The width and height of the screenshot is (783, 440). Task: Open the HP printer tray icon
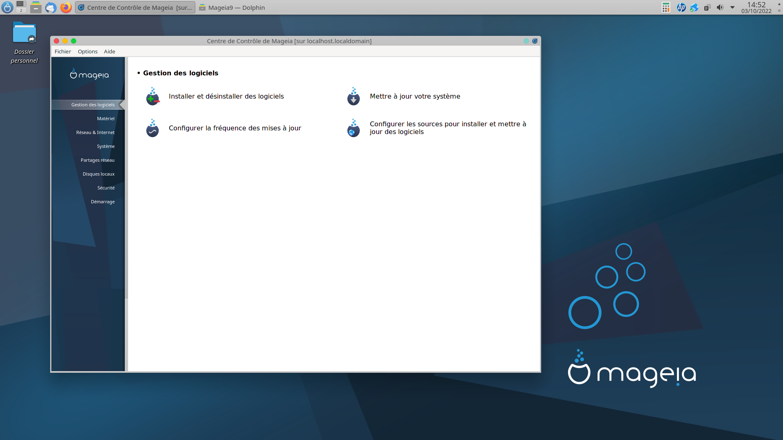click(x=681, y=7)
